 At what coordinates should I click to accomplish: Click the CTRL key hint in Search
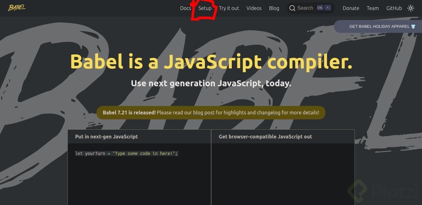coord(320,8)
